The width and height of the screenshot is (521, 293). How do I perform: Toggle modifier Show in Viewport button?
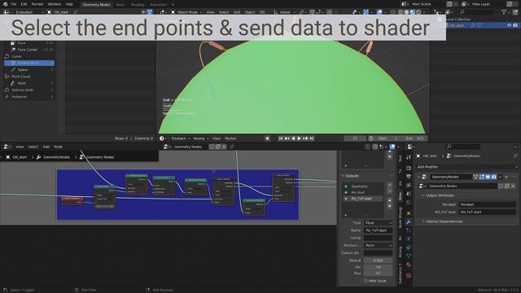488,177
